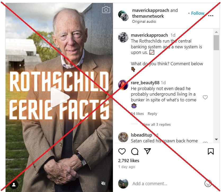Screen dimensions: 221x192
Task: Open comments with speech bubble icon
Action: (135, 151)
